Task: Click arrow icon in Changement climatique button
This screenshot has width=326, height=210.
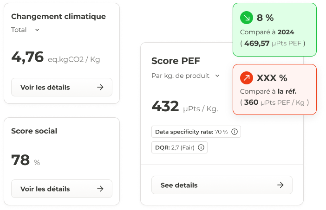Action: coord(100,87)
